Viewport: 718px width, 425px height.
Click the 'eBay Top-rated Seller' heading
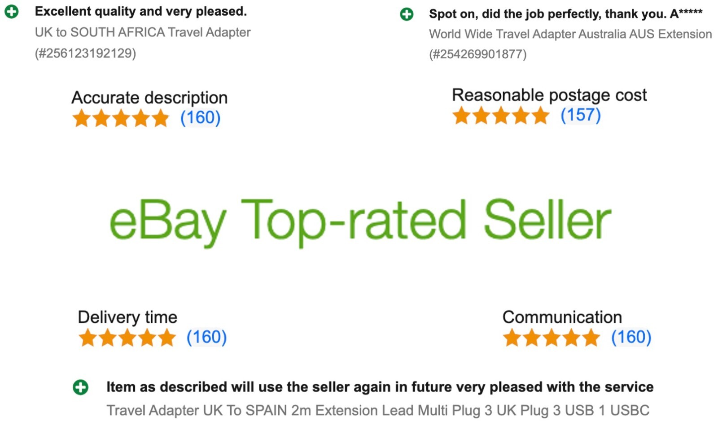[360, 221]
